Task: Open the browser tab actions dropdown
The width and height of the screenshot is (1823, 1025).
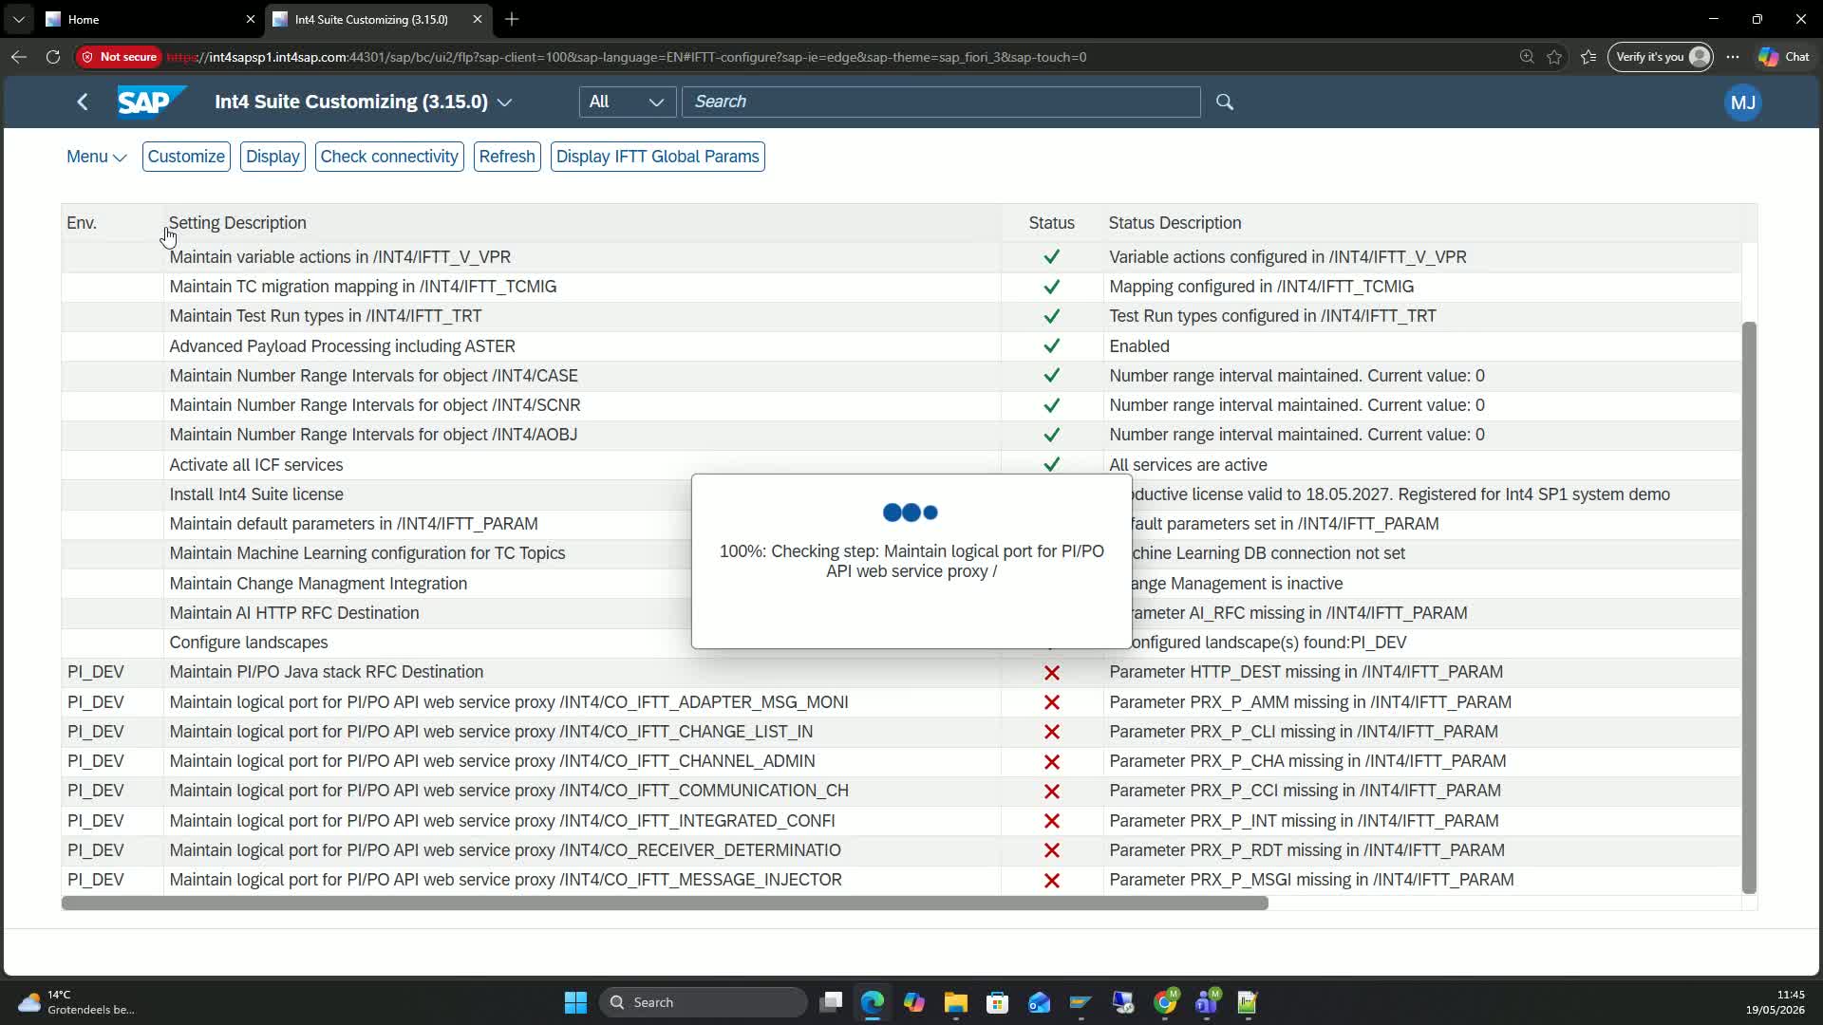Action: click(18, 19)
